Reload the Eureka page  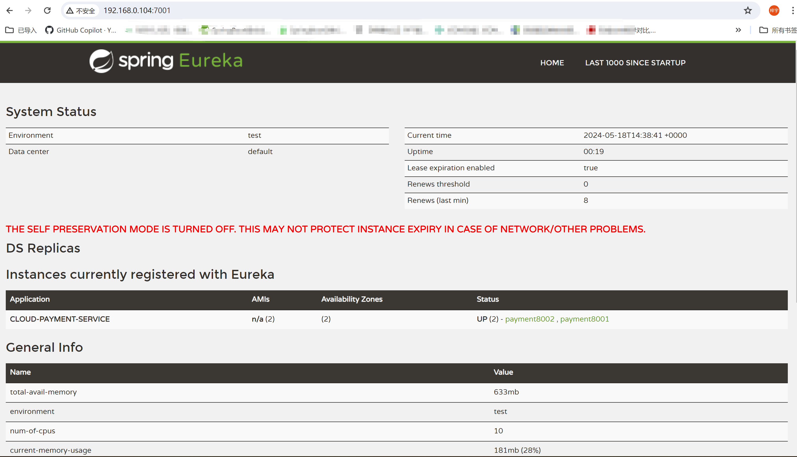[x=47, y=10]
